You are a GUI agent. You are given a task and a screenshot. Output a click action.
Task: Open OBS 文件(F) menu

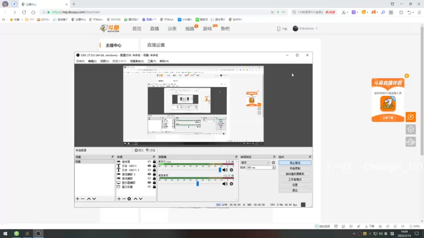click(x=81, y=61)
